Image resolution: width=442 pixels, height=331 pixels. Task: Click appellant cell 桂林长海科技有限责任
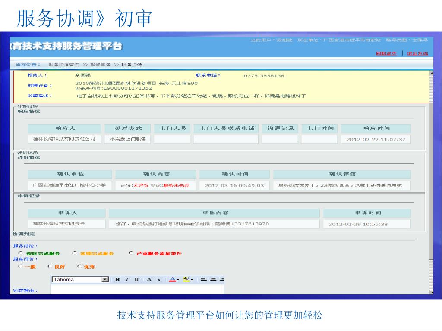pyautogui.click(x=66, y=224)
